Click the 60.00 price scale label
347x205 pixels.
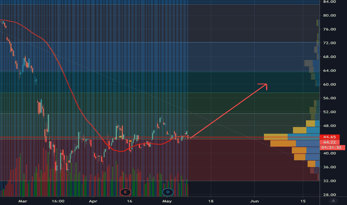pos(330,85)
